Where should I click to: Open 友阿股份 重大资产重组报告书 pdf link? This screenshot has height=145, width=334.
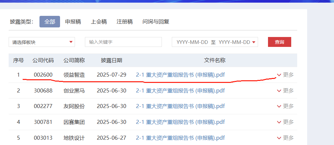tap(180, 106)
